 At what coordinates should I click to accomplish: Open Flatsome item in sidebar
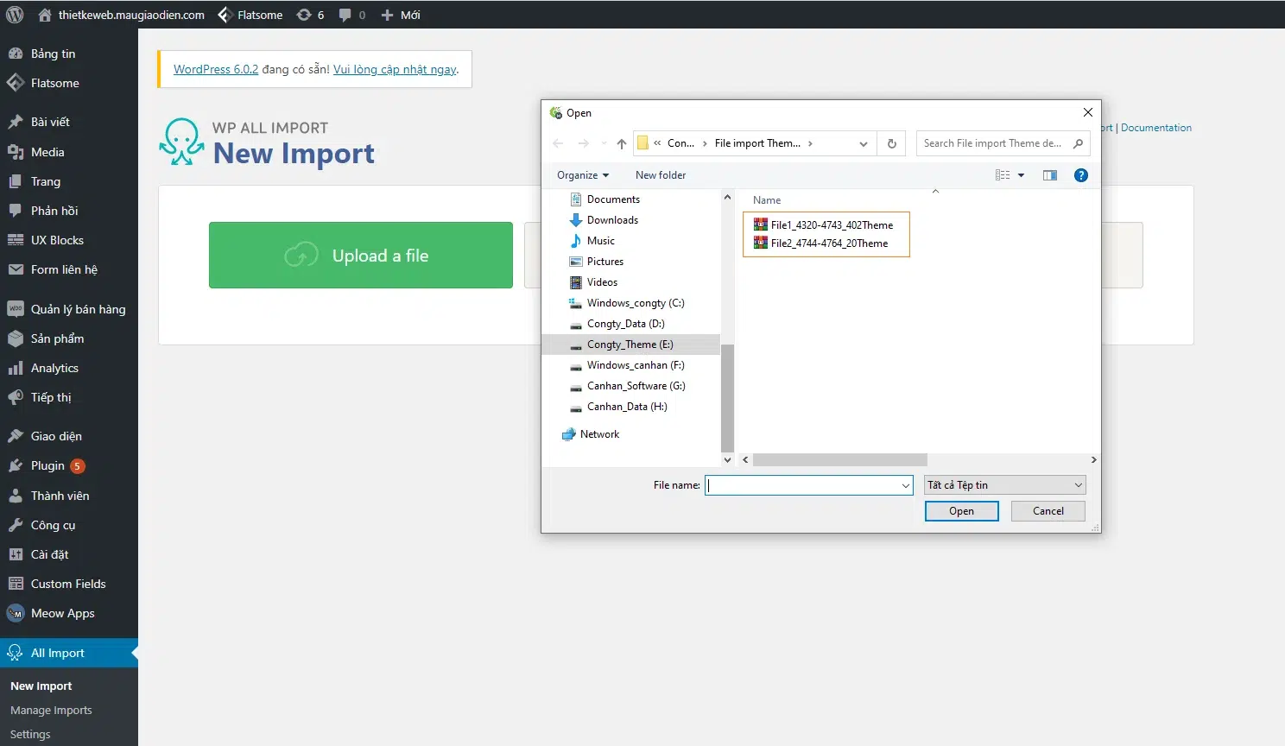coord(69,83)
